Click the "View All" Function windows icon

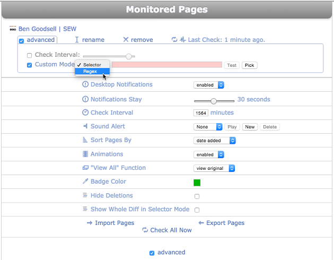pos(85,168)
